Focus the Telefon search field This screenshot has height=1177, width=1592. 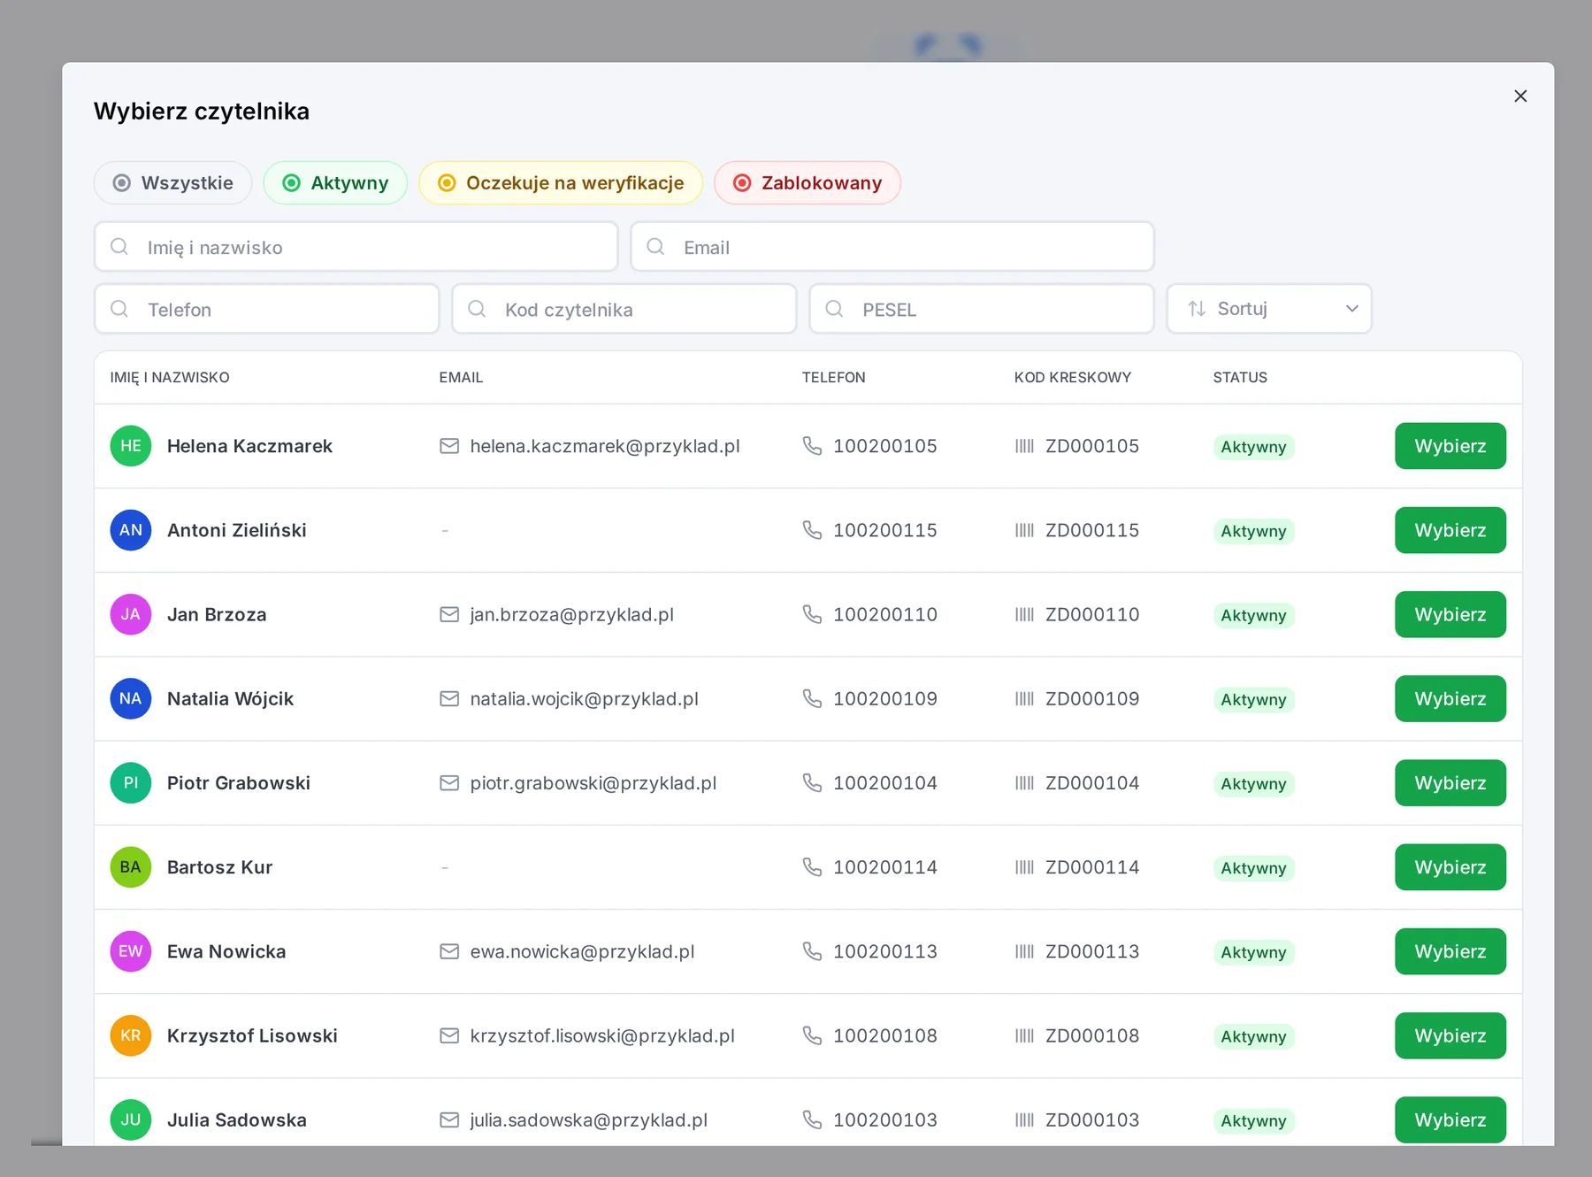(x=266, y=309)
